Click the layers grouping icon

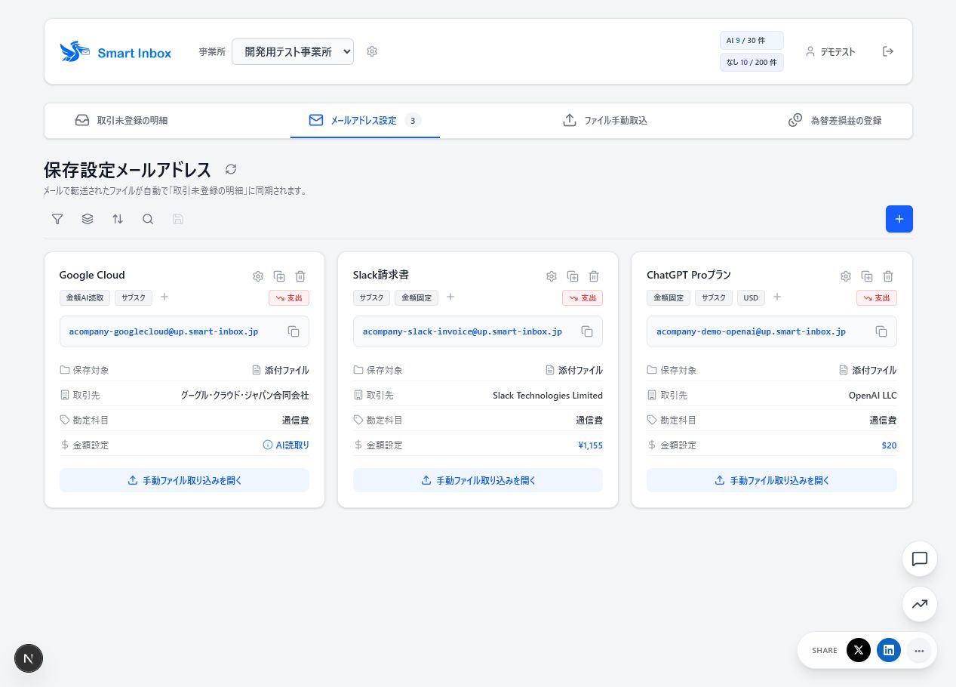click(88, 219)
